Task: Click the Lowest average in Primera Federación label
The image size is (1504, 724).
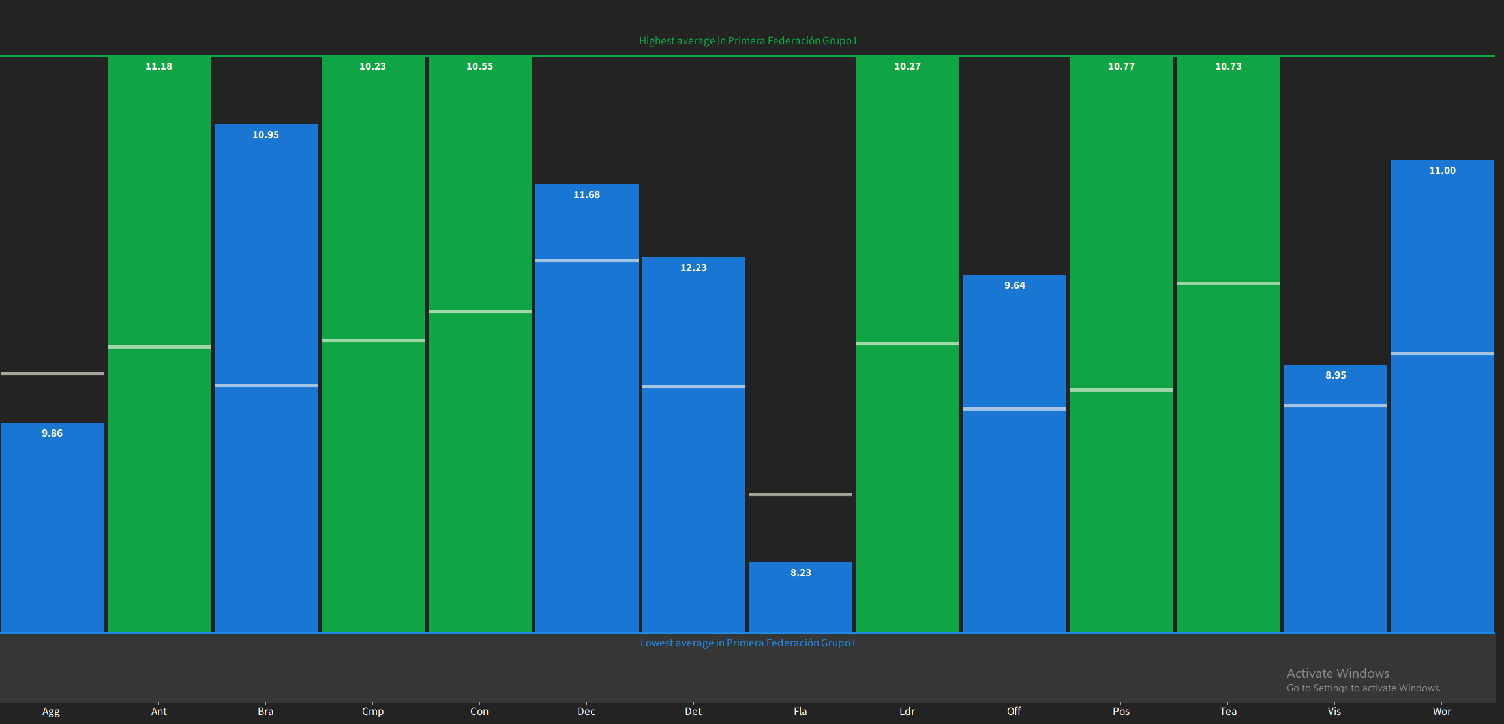Action: pyautogui.click(x=747, y=643)
